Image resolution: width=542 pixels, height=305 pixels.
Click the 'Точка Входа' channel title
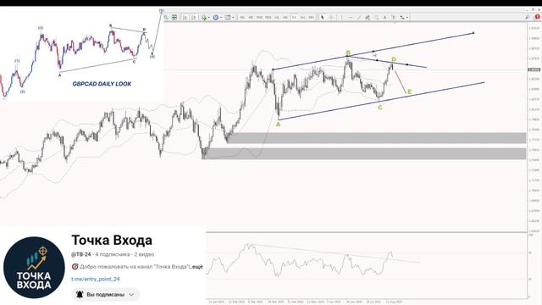click(112, 240)
